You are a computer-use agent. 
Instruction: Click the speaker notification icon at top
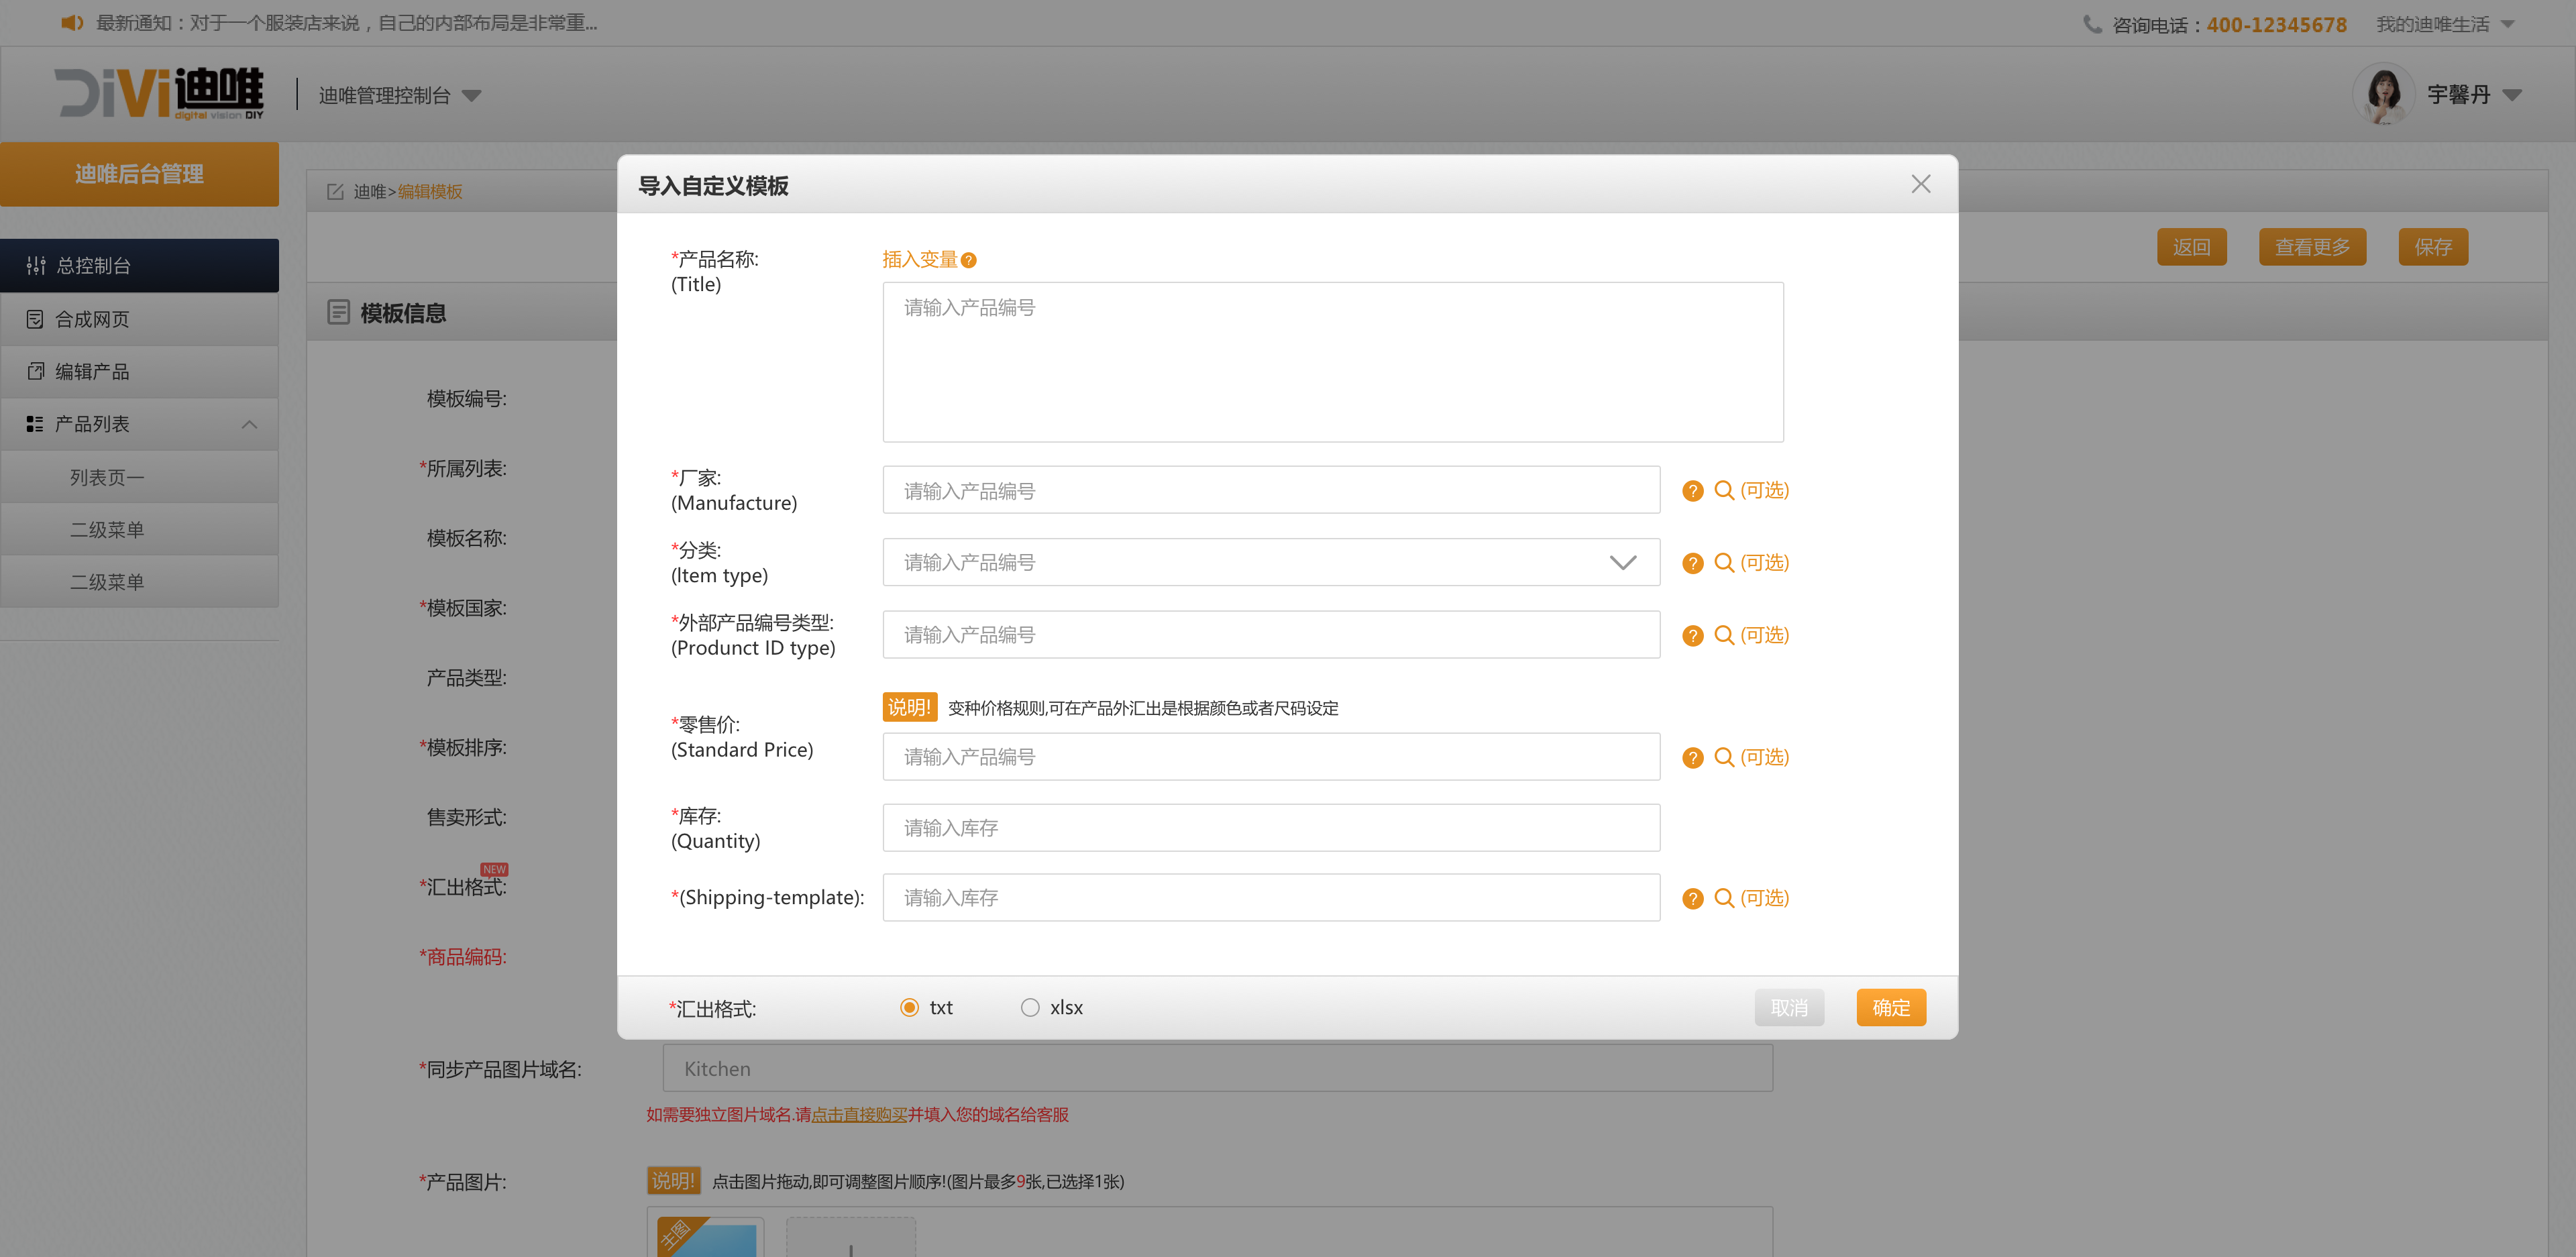(72, 23)
